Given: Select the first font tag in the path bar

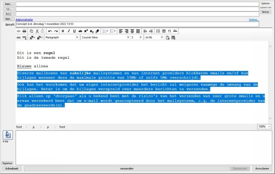Looking at the screenshot, I should click(19, 127).
